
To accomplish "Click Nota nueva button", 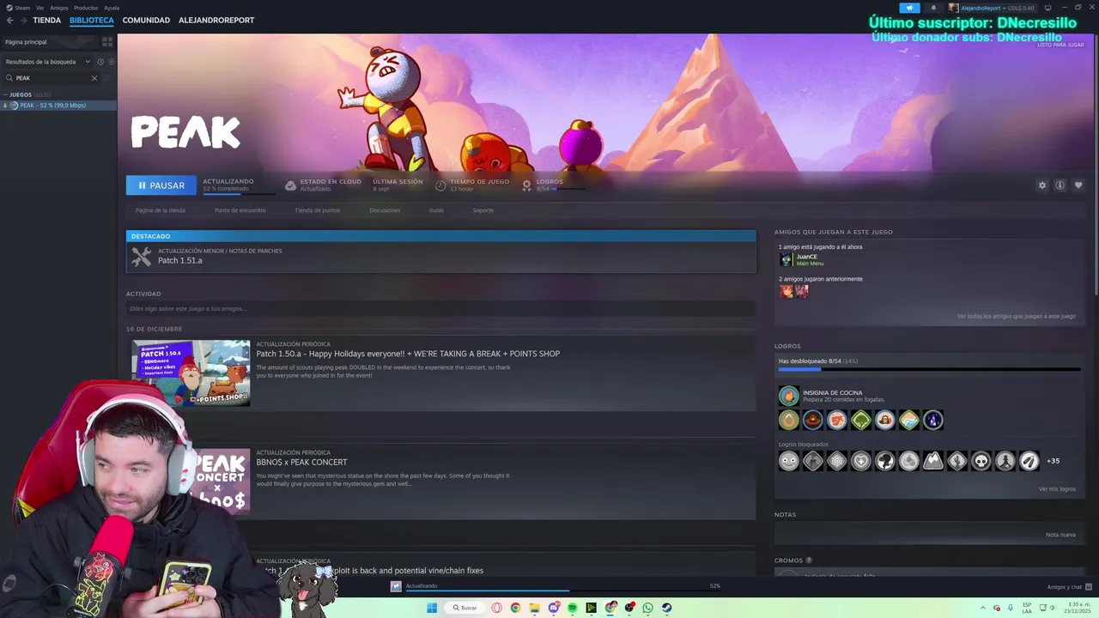I will [x=1060, y=535].
